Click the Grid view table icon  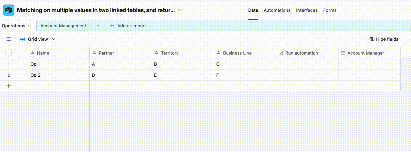(x=22, y=39)
